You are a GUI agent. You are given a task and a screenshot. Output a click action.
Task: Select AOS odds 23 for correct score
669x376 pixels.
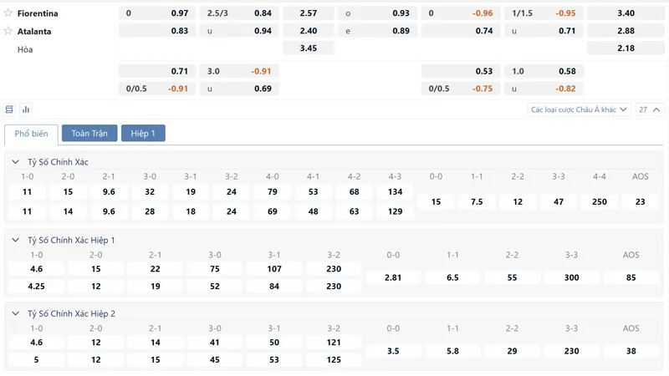(640, 201)
